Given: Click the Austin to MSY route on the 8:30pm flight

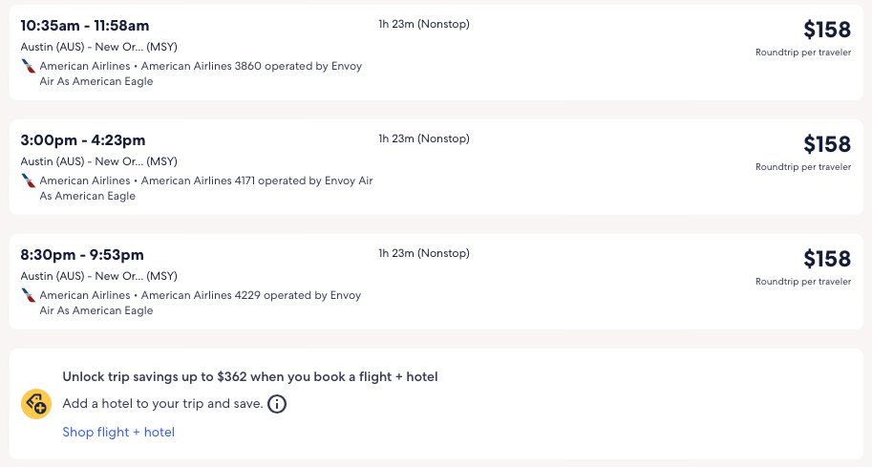Looking at the screenshot, I should [x=98, y=276].
